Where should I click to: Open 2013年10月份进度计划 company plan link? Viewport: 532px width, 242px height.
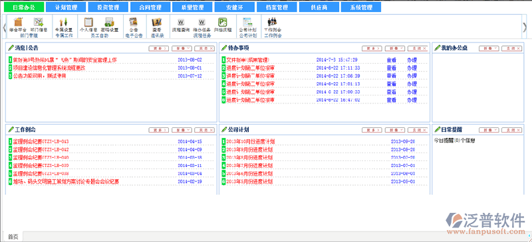click(251, 141)
